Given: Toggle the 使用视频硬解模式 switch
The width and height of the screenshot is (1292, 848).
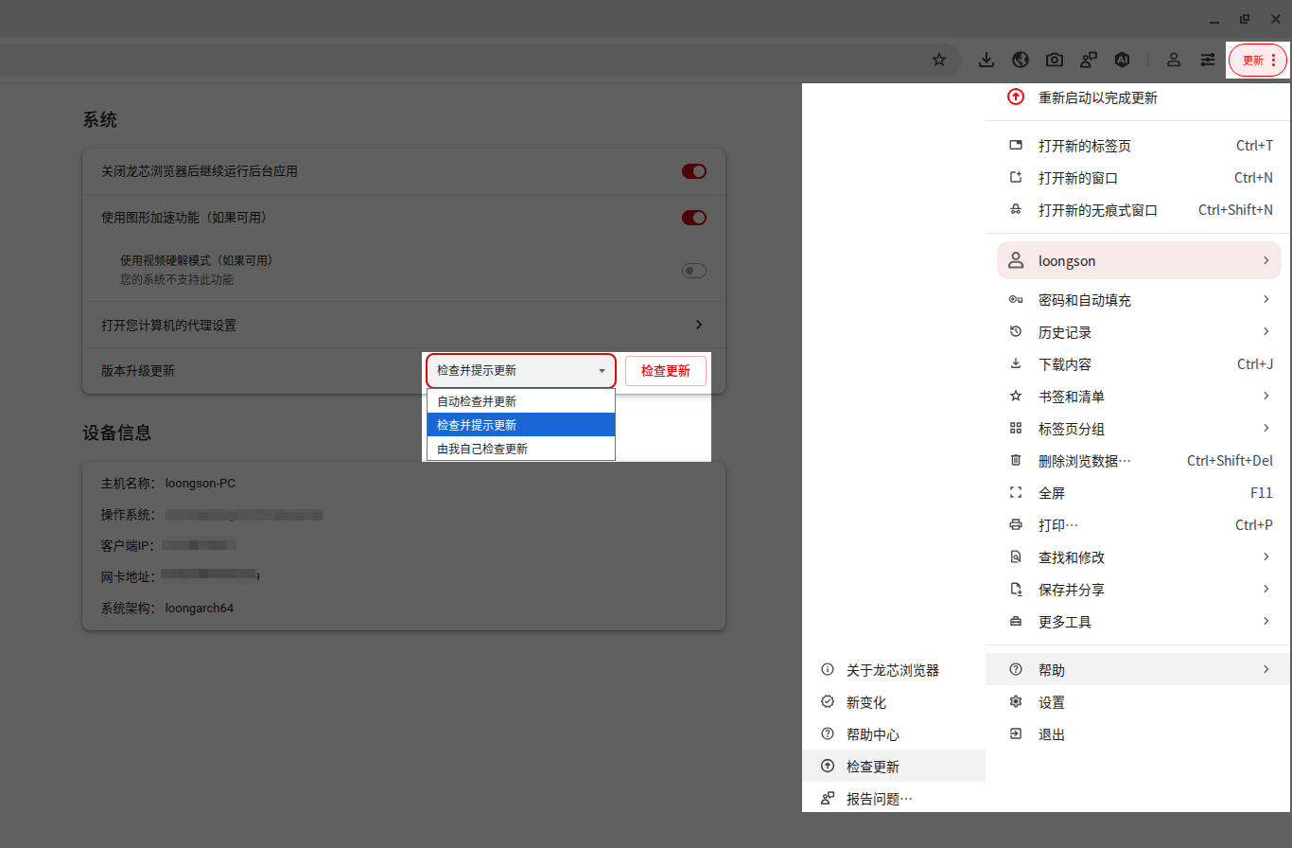Looking at the screenshot, I should 694,271.
